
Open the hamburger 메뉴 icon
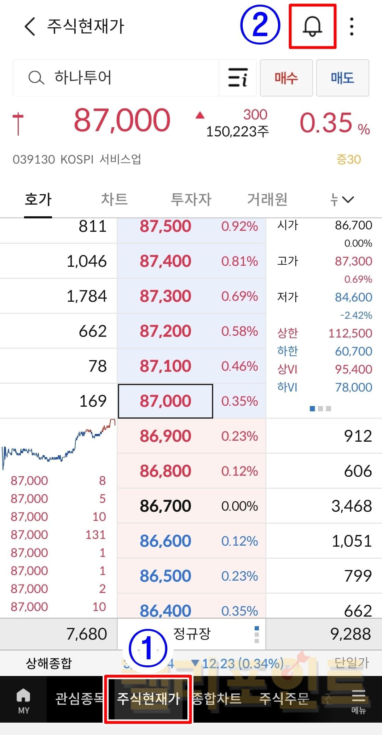click(x=358, y=700)
